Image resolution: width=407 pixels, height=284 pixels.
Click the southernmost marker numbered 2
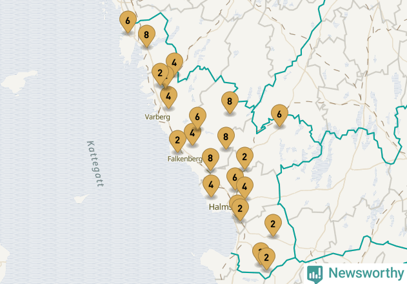266,258
